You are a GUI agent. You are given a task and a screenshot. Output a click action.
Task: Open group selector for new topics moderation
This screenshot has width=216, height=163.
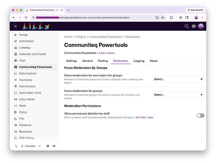pyautogui.click(x=178, y=79)
